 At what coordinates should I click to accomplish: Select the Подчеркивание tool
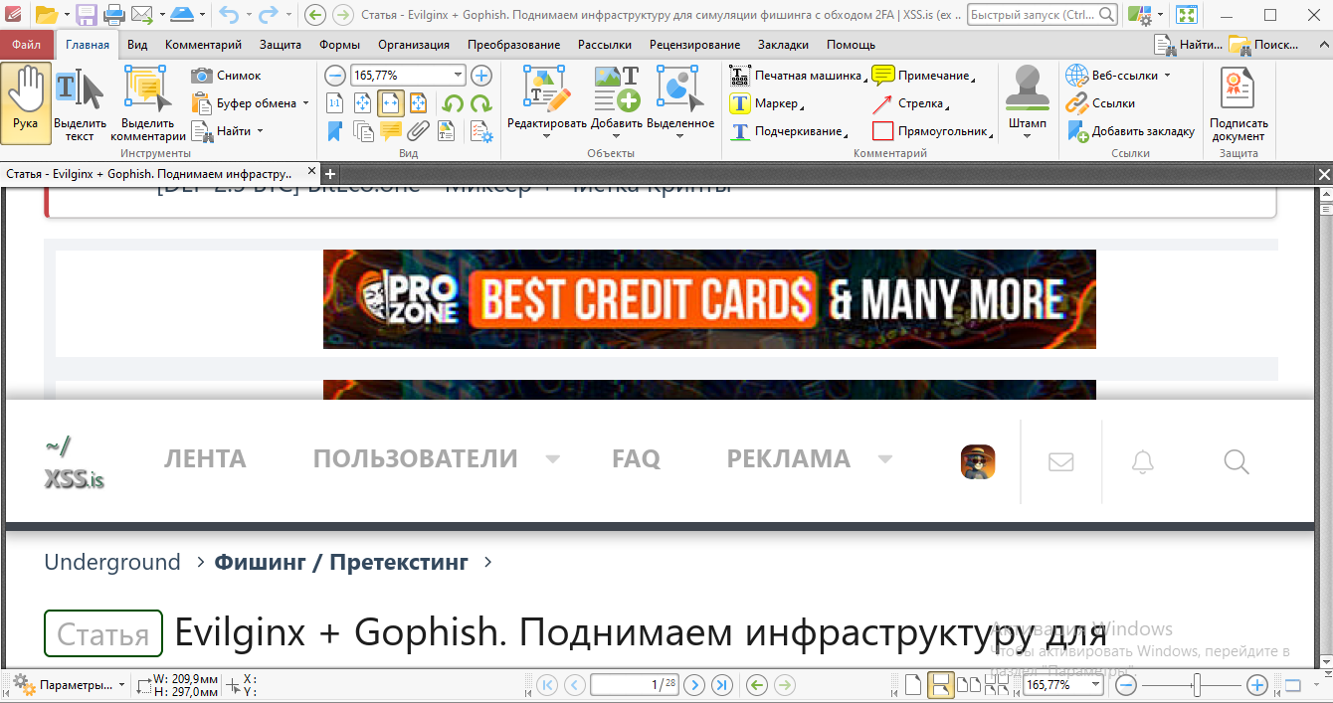tap(789, 131)
